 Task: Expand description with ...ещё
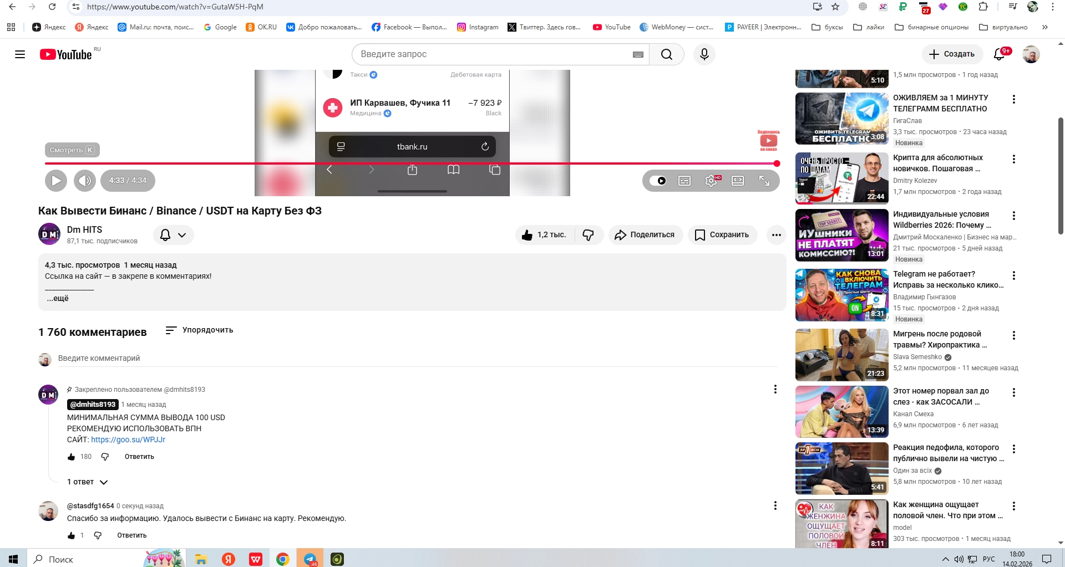coord(57,298)
